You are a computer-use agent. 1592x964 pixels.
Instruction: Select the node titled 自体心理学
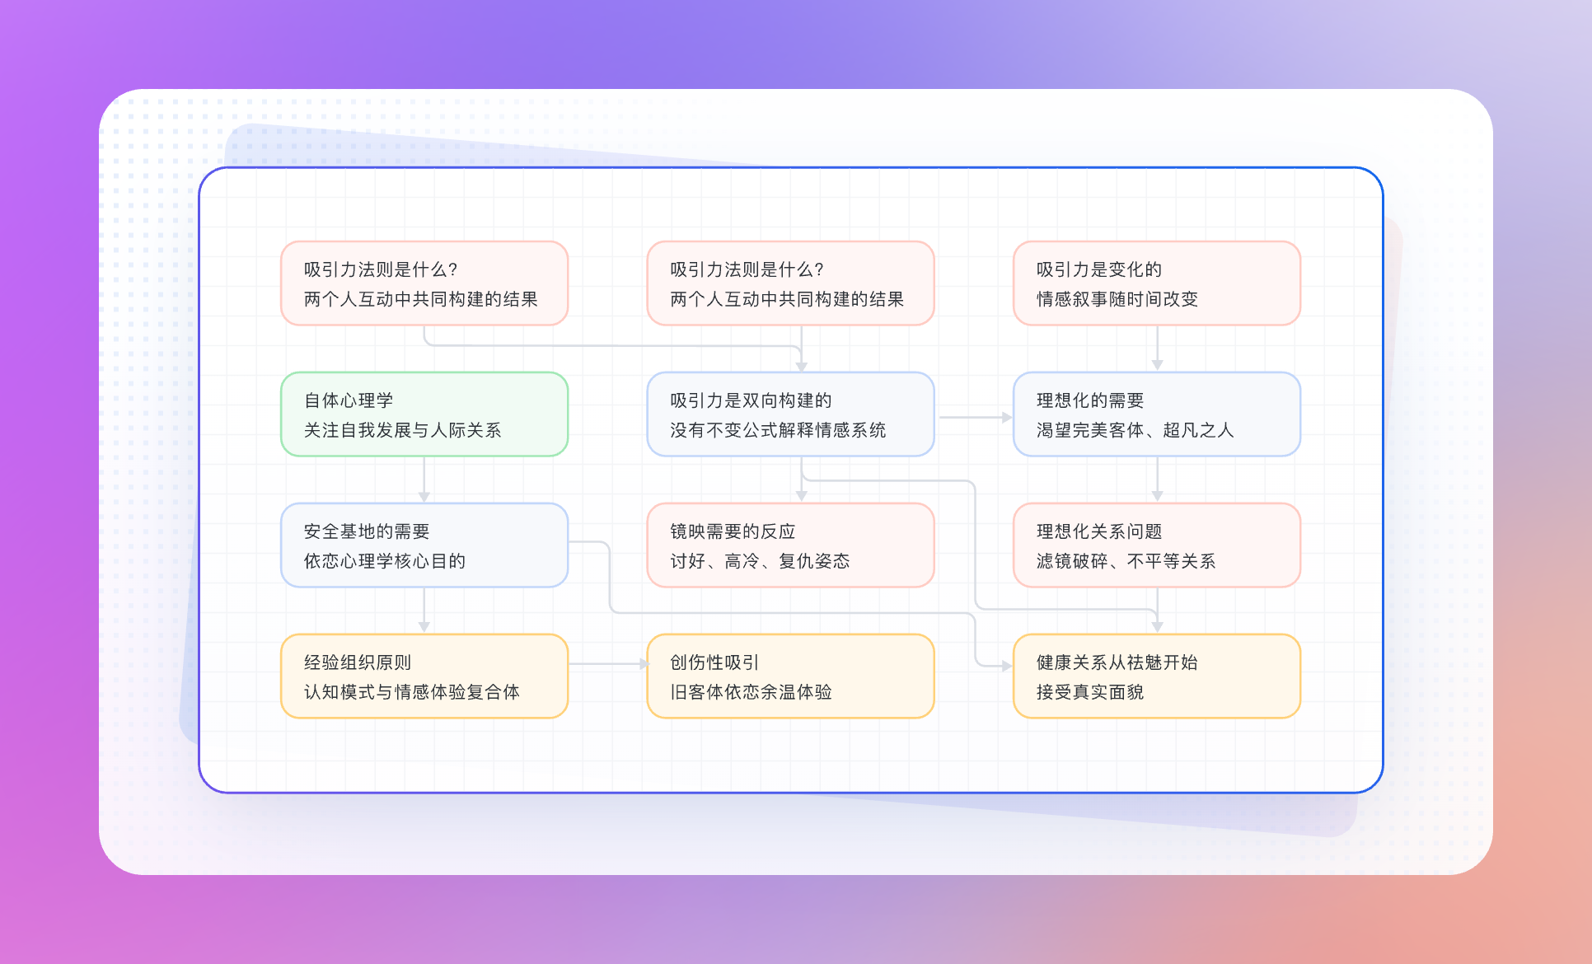(424, 414)
